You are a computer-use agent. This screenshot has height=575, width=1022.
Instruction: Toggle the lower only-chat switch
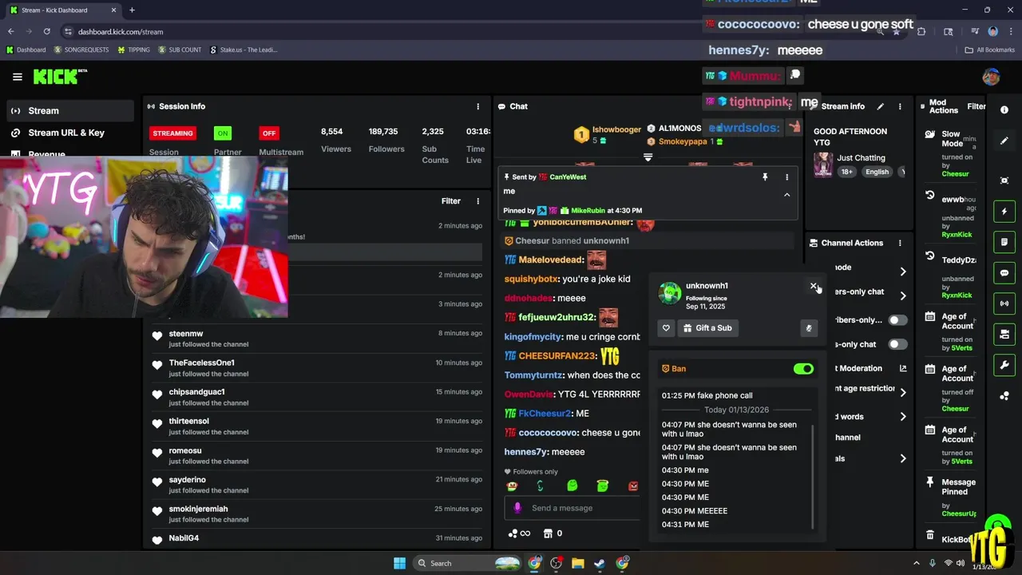(x=898, y=344)
